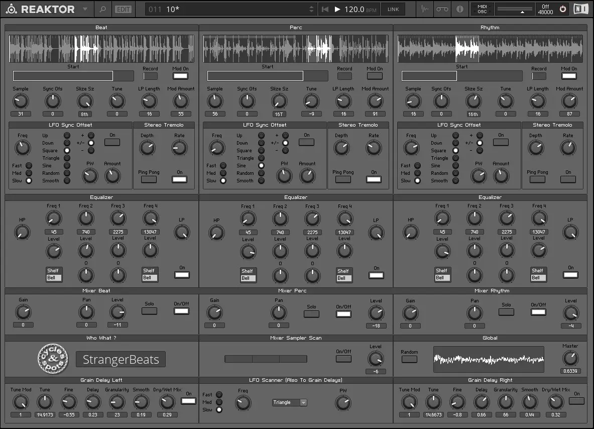Image resolution: width=594 pixels, height=429 pixels.
Task: Select Fast speed in Beat LFO
Action: (x=29, y=166)
